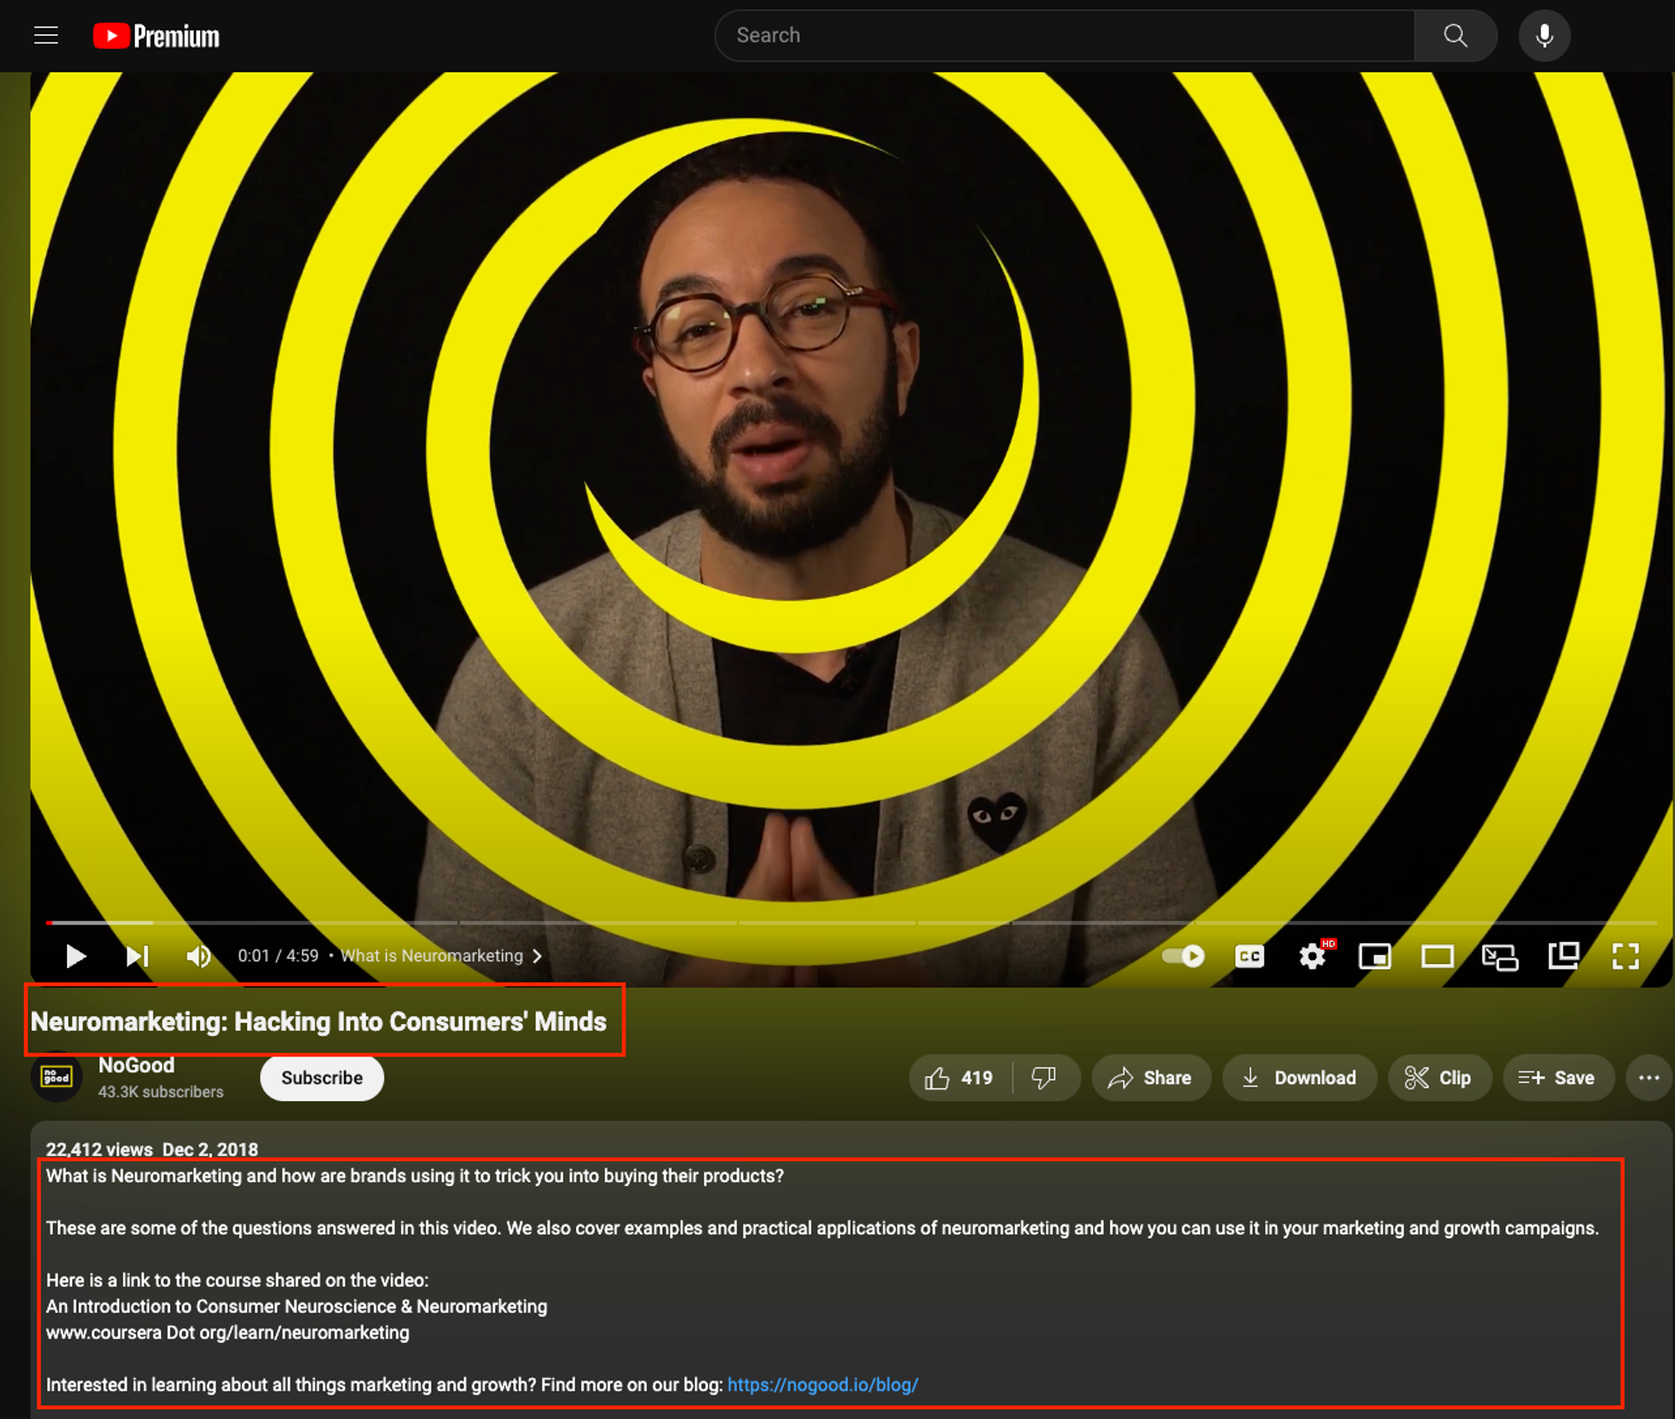Enable miniplayer mode
The width and height of the screenshot is (1675, 1419).
(x=1374, y=956)
